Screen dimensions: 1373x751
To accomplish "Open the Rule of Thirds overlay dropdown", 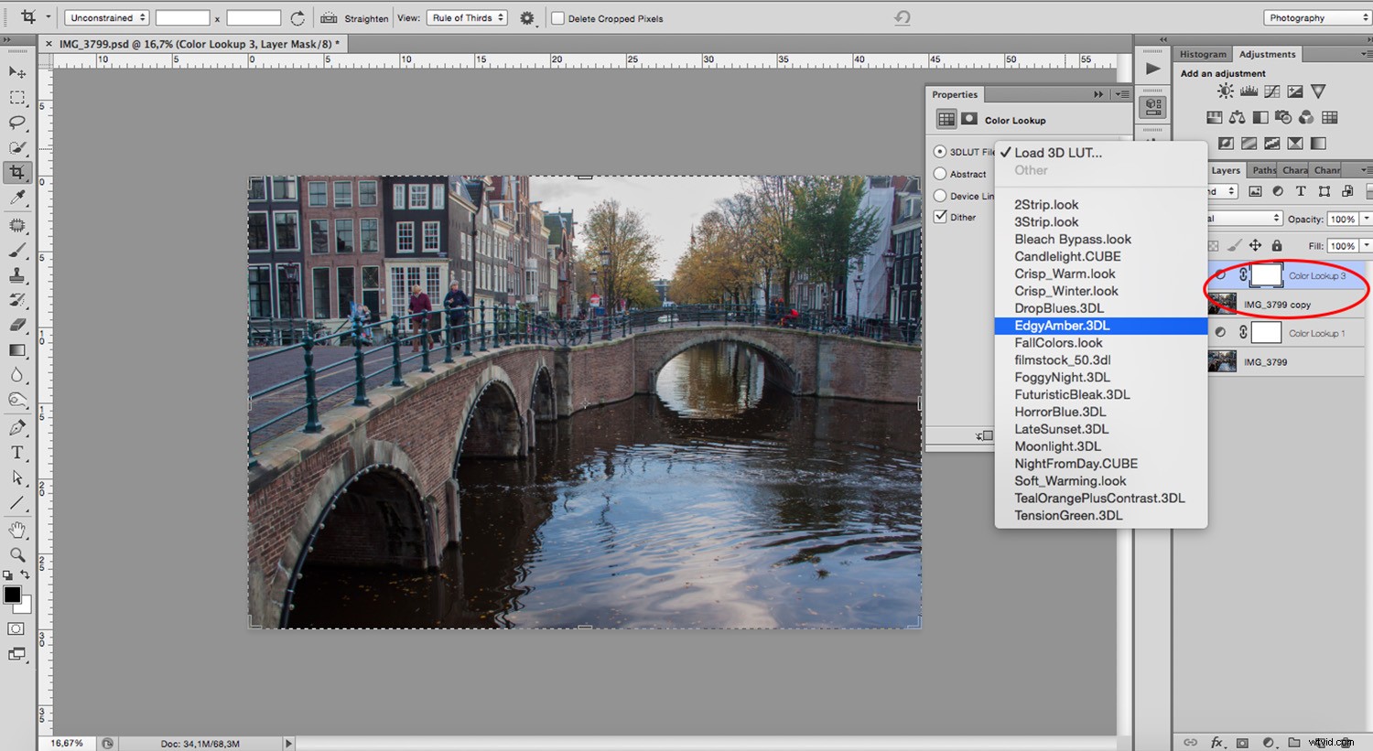I will (467, 17).
